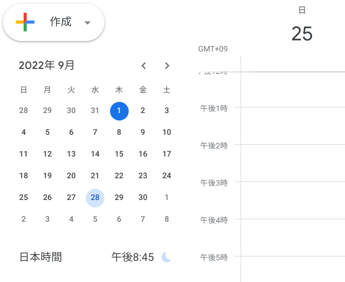Select September 4 in mini calendar

point(24,132)
